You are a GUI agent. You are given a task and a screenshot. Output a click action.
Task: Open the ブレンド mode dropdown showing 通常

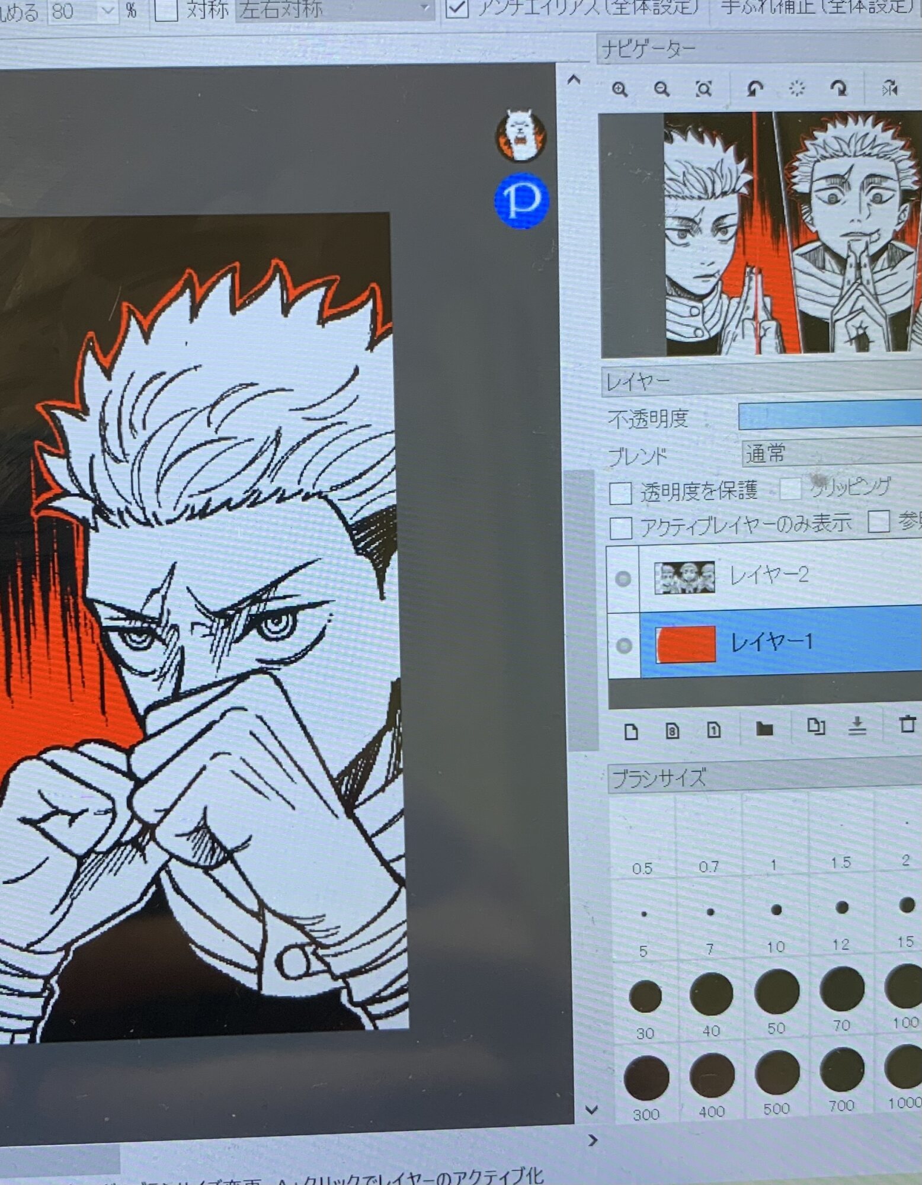point(831,453)
